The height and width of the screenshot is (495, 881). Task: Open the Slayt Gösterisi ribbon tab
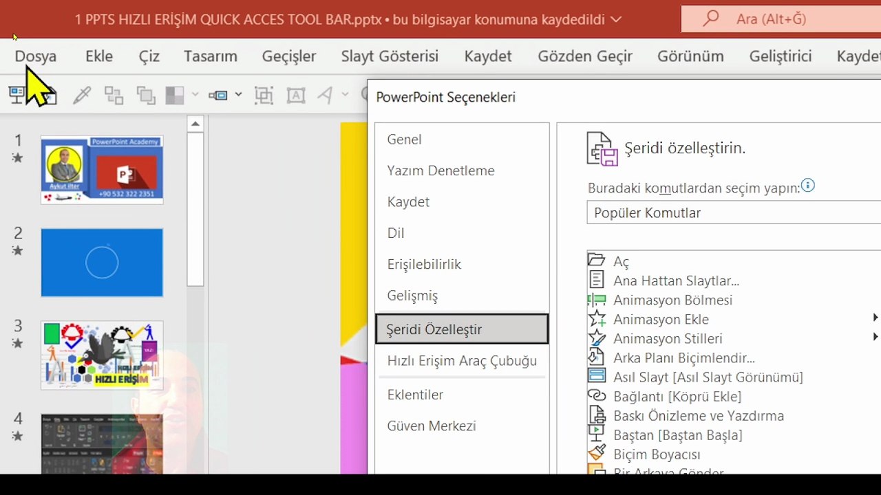click(390, 56)
